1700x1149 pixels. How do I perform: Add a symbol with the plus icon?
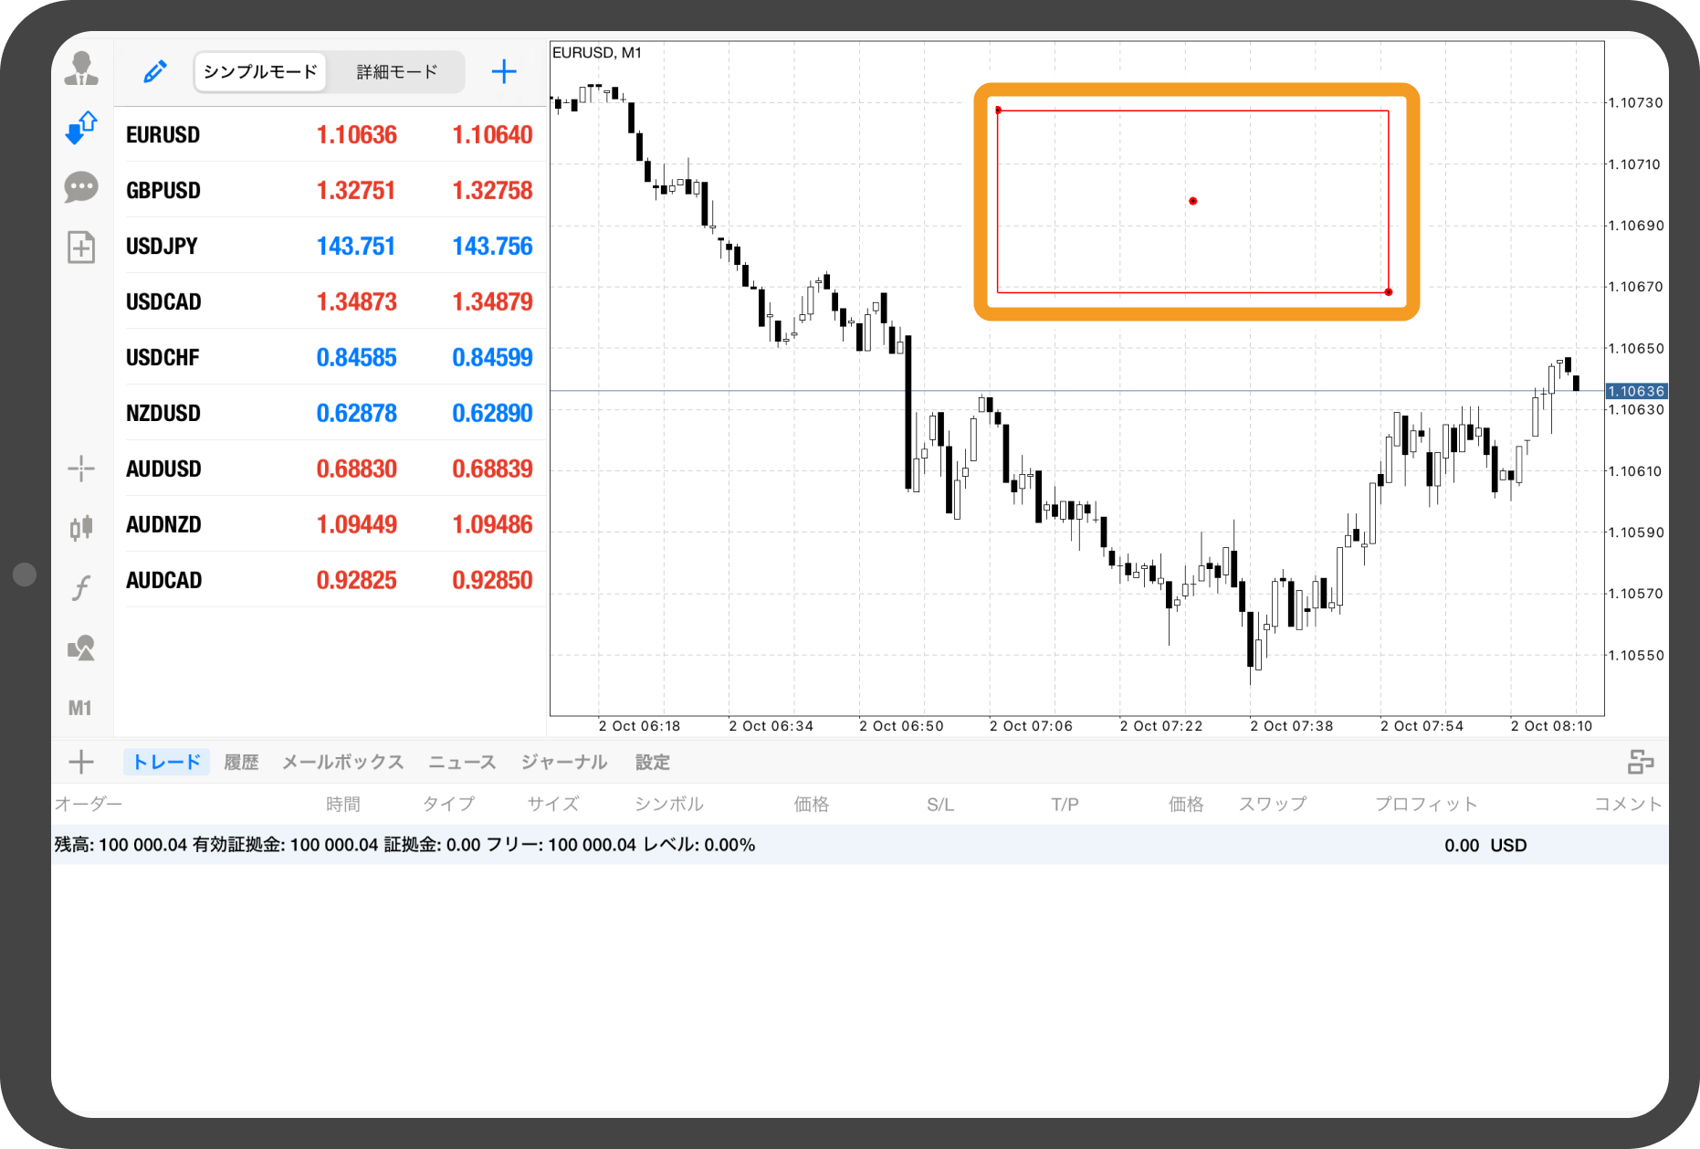504,71
